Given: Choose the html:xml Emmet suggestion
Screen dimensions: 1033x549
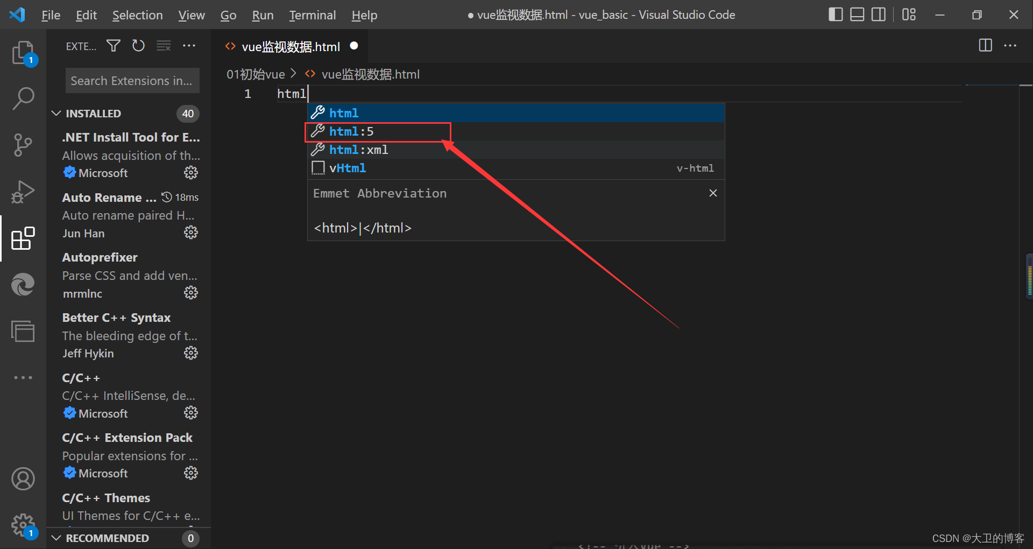Looking at the screenshot, I should 516,150.
